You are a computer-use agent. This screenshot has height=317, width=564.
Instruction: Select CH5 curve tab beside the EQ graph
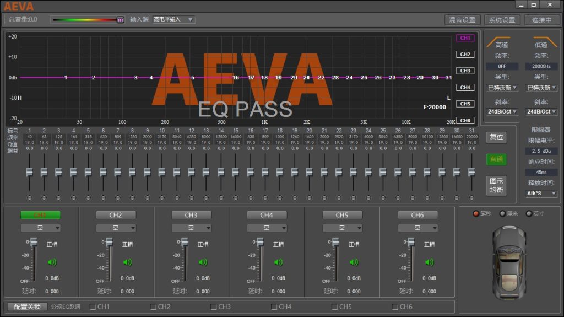[x=465, y=104]
